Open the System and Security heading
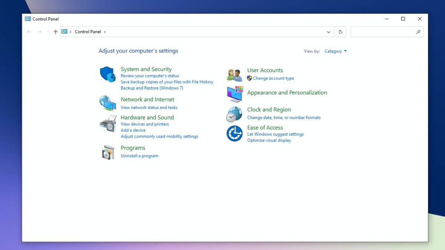445x250 pixels. click(x=146, y=69)
